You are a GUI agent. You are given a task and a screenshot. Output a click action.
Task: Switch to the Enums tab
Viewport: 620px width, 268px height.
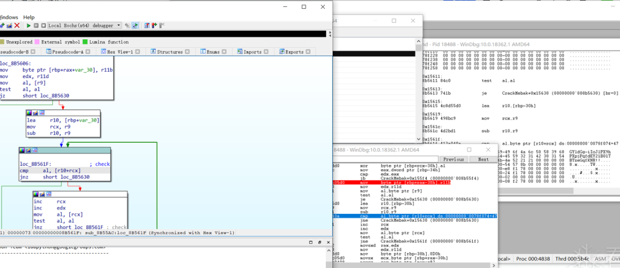(x=213, y=52)
